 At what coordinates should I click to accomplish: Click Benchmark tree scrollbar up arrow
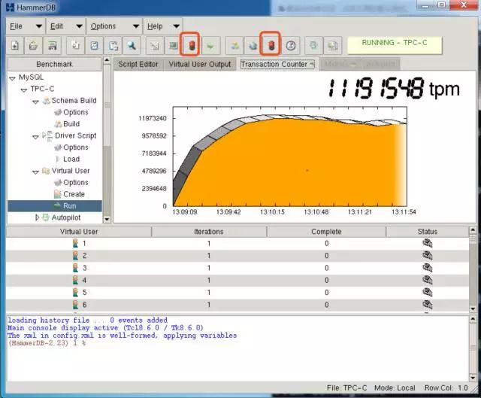point(107,60)
